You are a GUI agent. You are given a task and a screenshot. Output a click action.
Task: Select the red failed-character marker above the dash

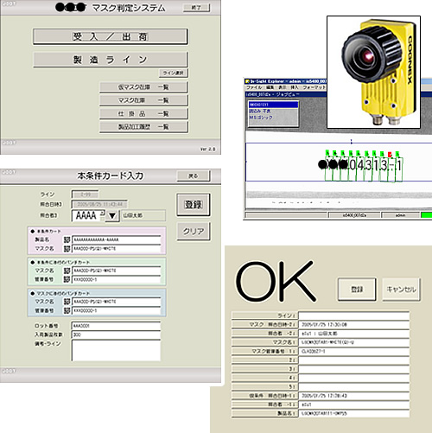pos(390,155)
